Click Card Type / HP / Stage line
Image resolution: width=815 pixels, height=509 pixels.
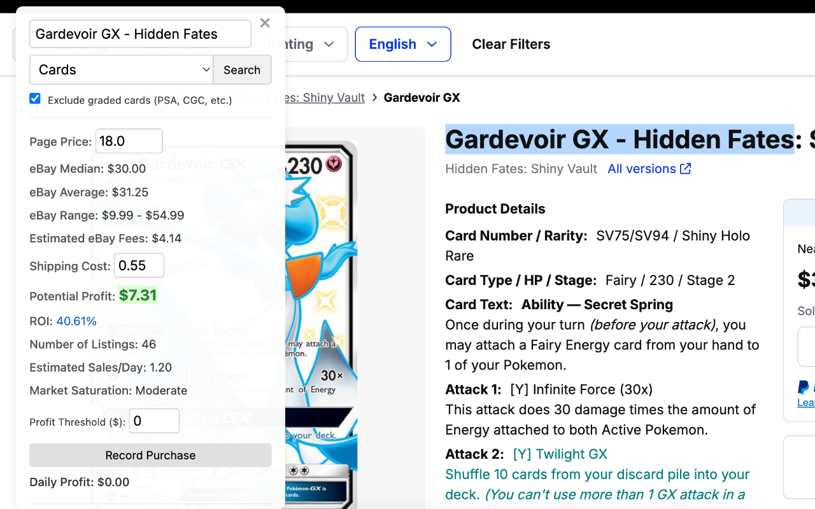click(x=590, y=281)
